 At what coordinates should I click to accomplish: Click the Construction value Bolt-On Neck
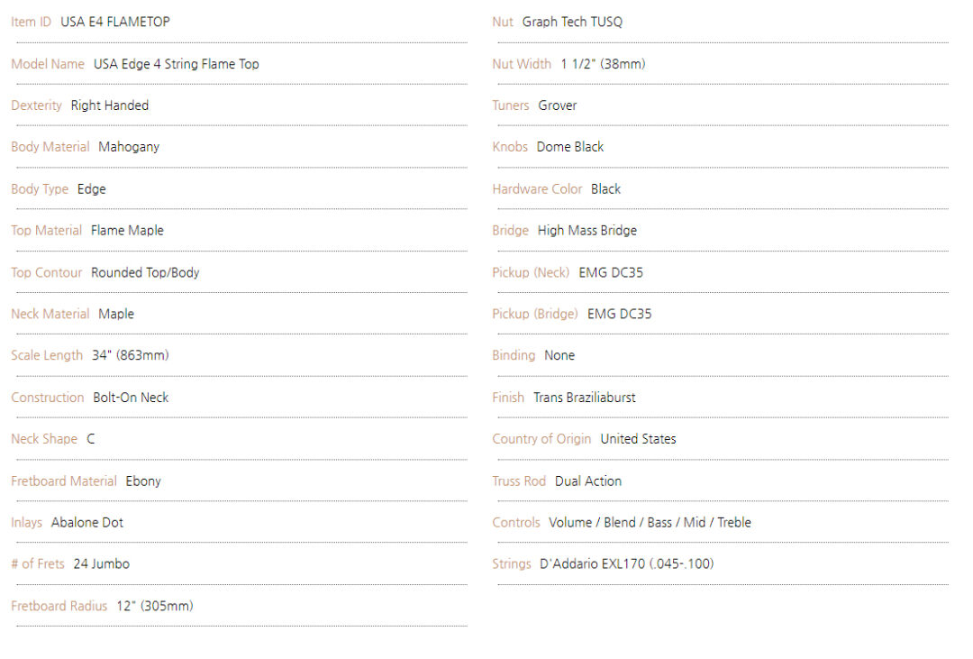[131, 398]
